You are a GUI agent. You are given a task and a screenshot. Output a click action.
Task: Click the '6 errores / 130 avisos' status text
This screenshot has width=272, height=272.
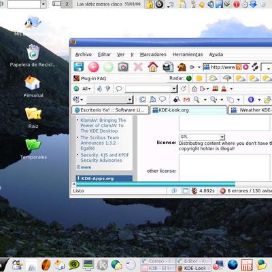[x=250, y=191]
